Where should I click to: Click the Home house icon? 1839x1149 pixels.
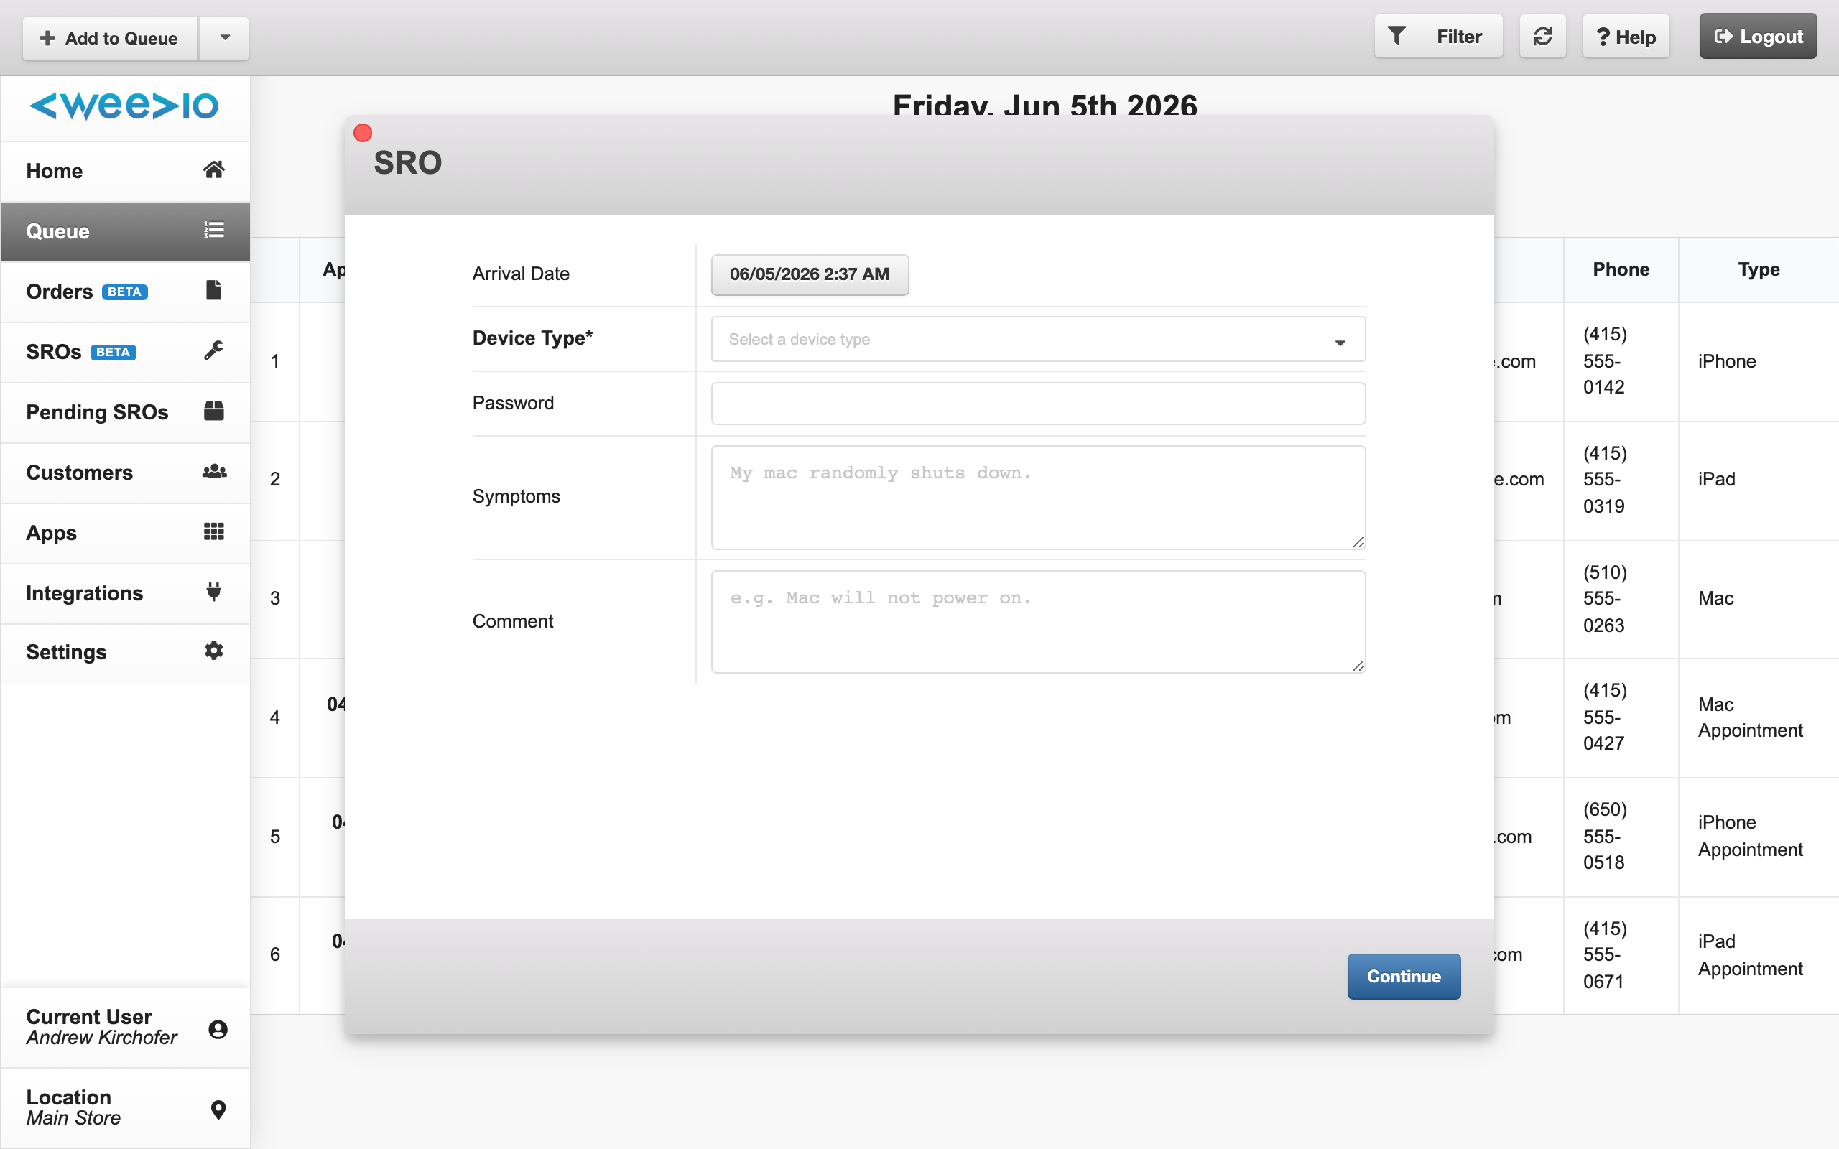(213, 169)
